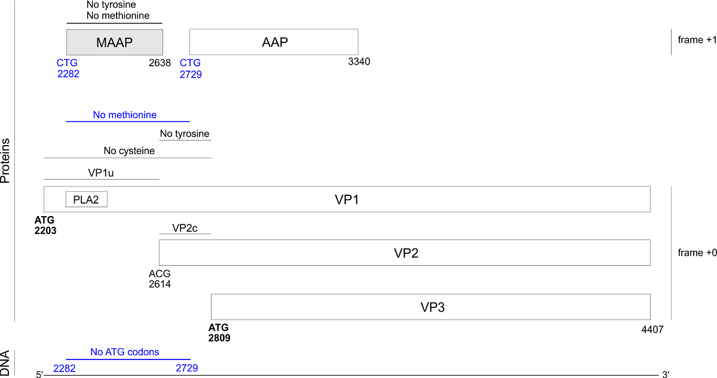This screenshot has width=717, height=378.
Task: Click the 3340 position under AAP
Action: [359, 62]
